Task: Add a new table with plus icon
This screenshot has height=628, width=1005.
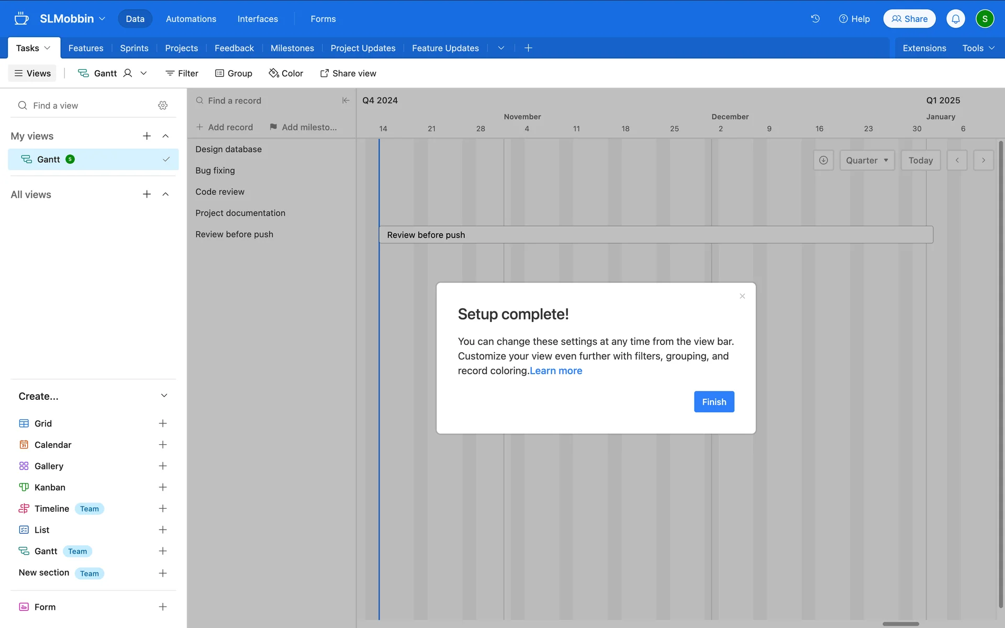Action: [528, 48]
